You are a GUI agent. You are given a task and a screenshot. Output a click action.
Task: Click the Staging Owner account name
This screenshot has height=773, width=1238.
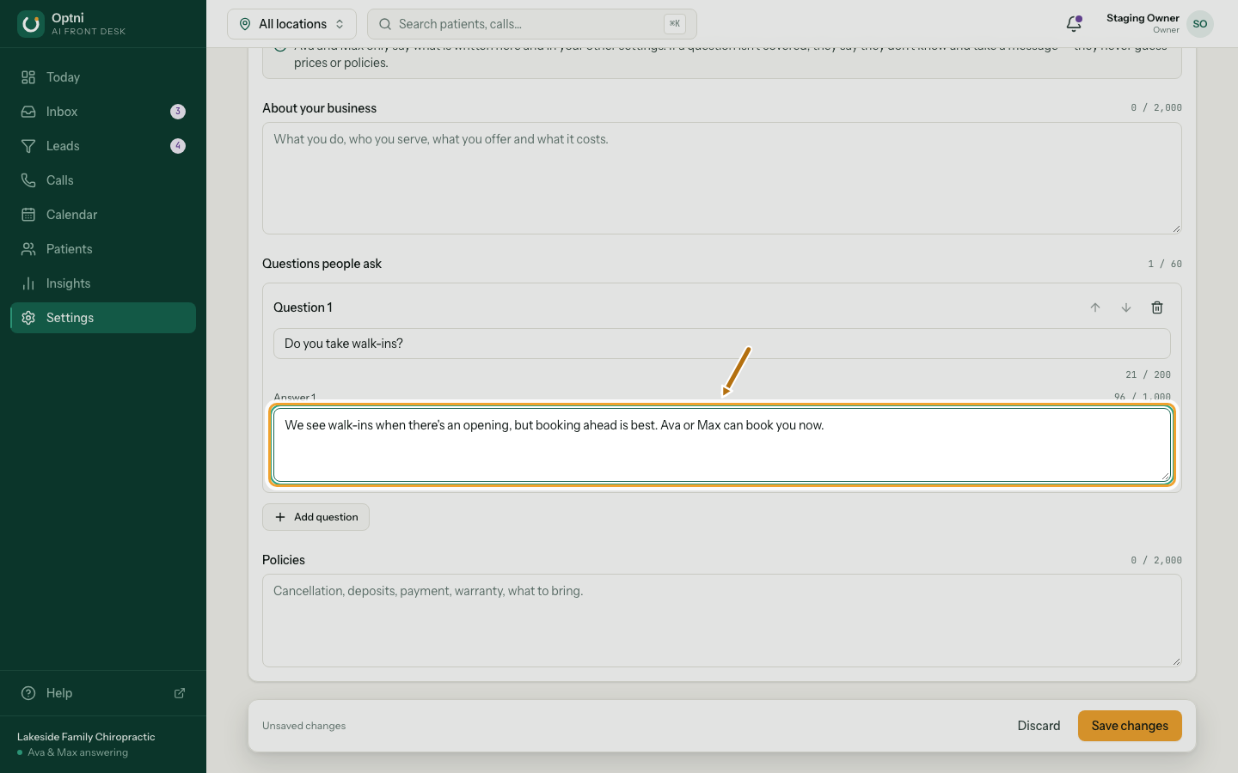click(x=1143, y=18)
